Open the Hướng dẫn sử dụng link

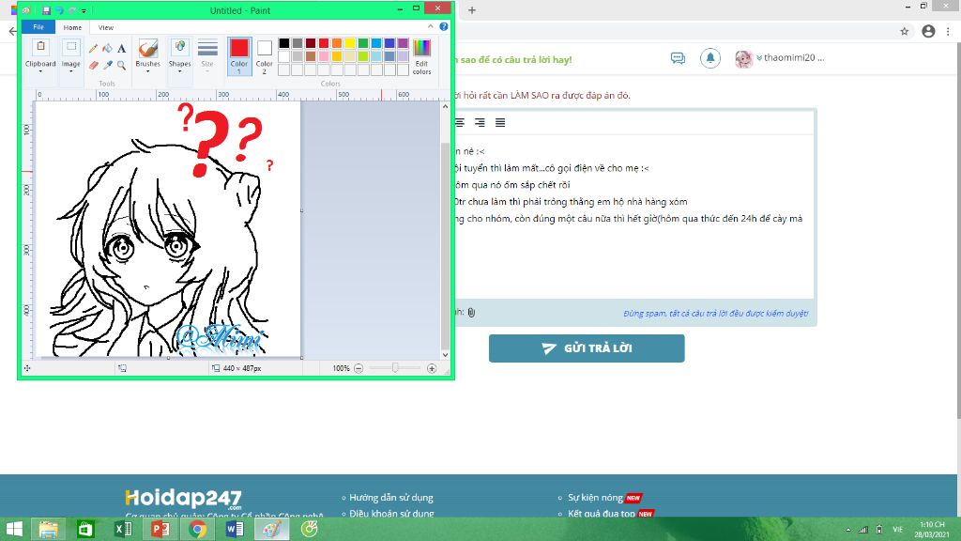click(x=391, y=498)
